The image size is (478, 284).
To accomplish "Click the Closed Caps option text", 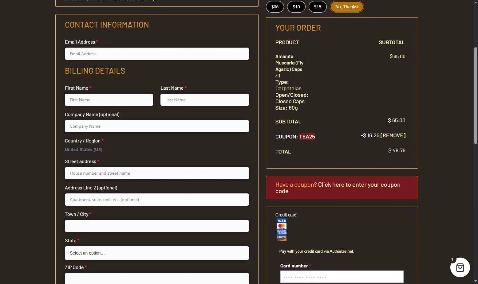I will [290, 101].
